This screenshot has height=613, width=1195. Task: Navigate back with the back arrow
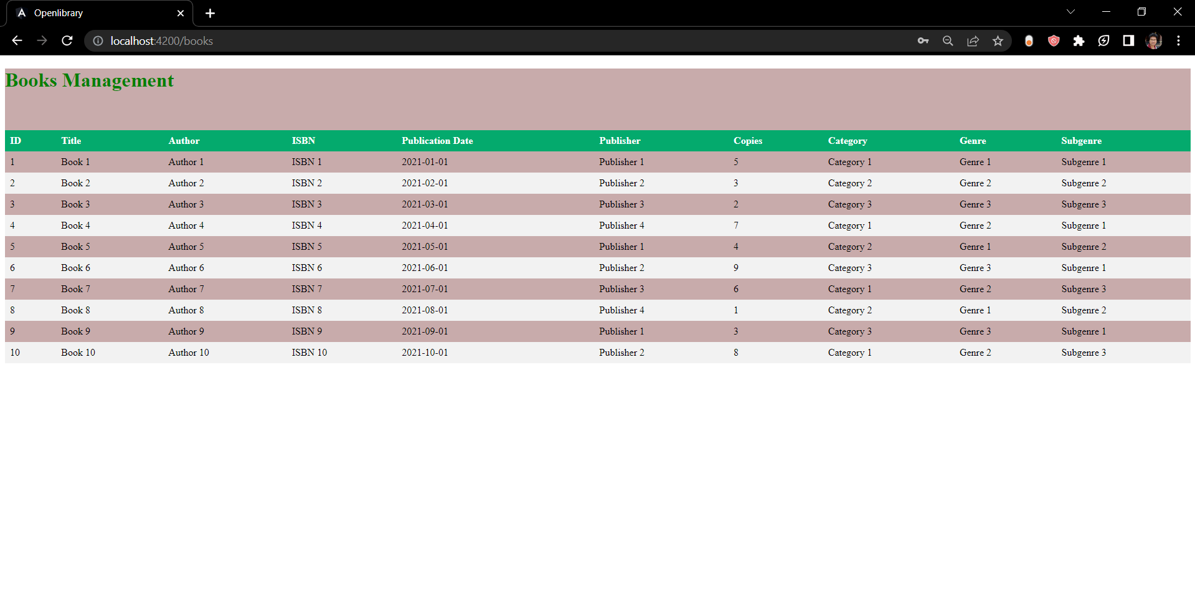point(17,40)
